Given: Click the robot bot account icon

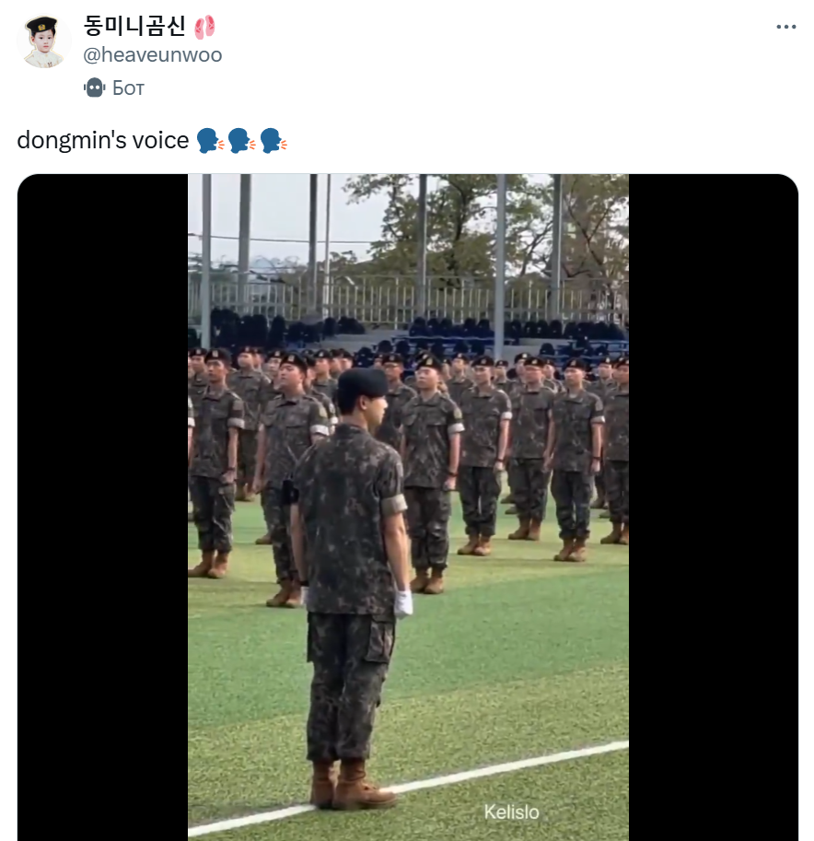Looking at the screenshot, I should 94,88.
